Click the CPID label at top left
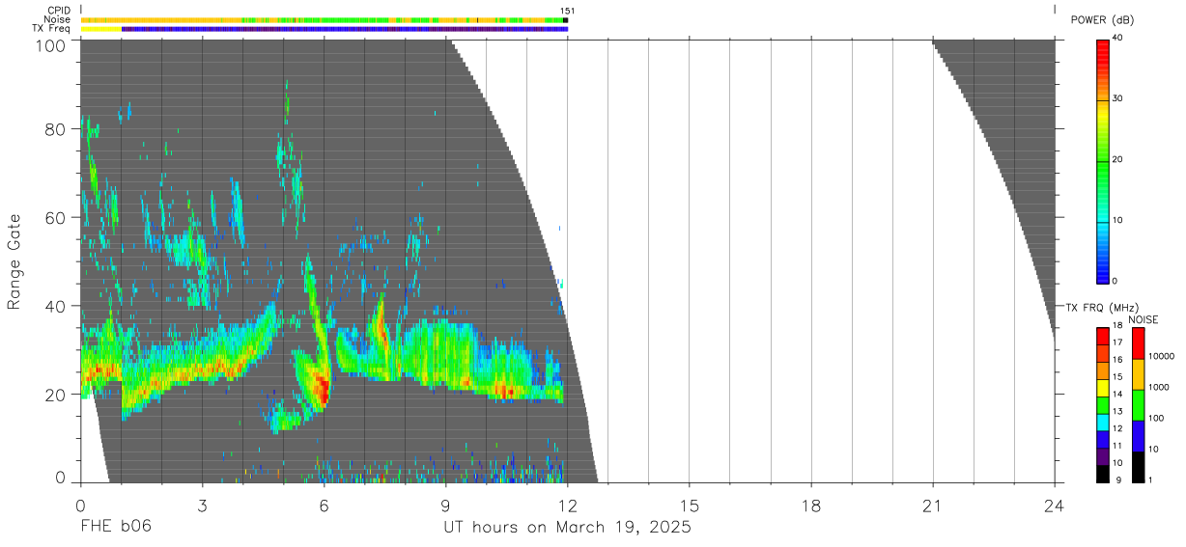1186x547 pixels. [x=57, y=11]
